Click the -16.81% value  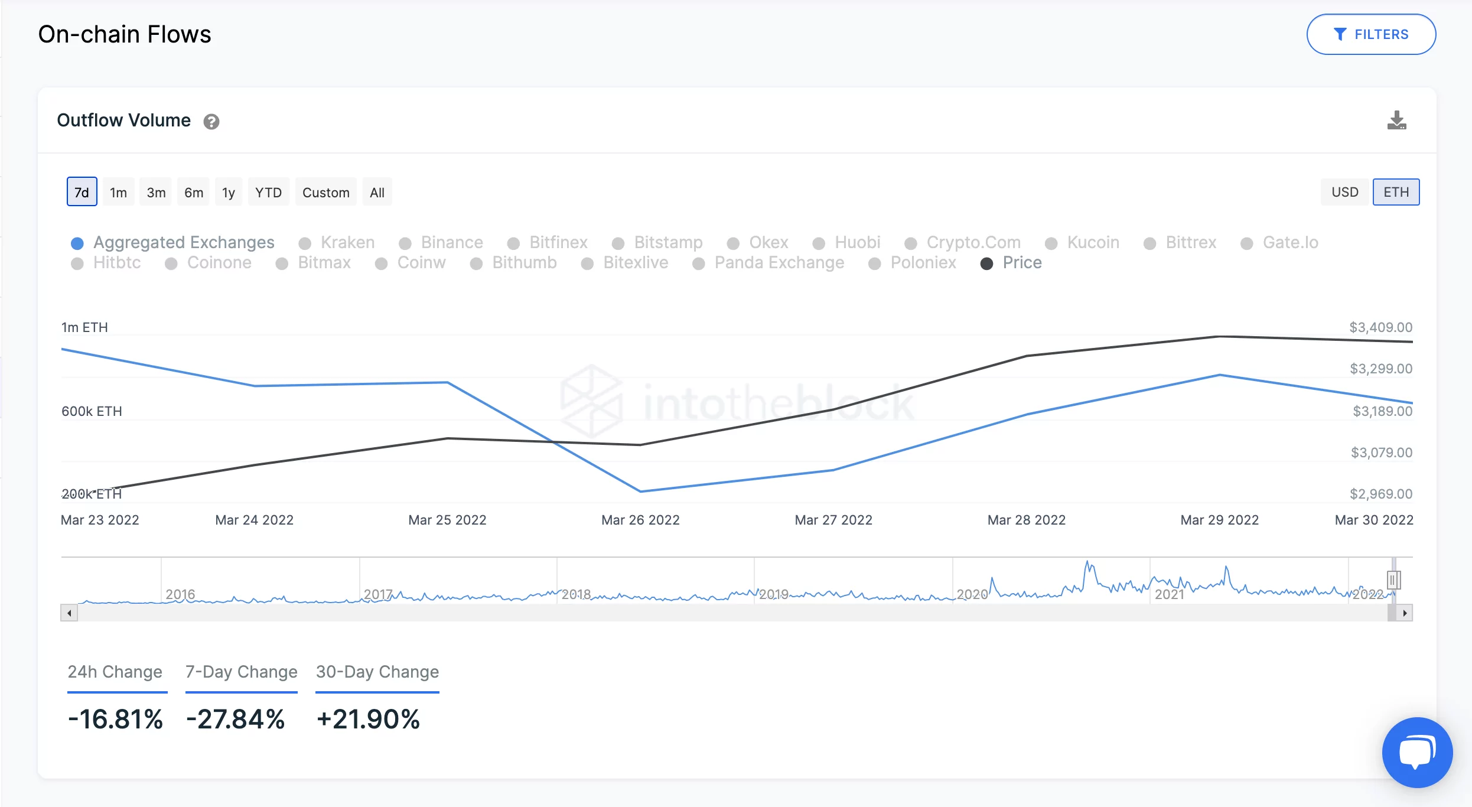(115, 719)
